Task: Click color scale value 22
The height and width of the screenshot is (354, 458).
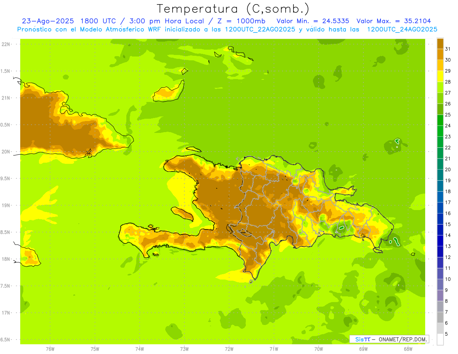Action: 448,147
